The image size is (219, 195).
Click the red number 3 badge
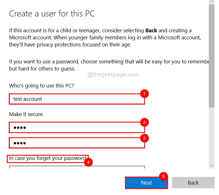coord(144,138)
